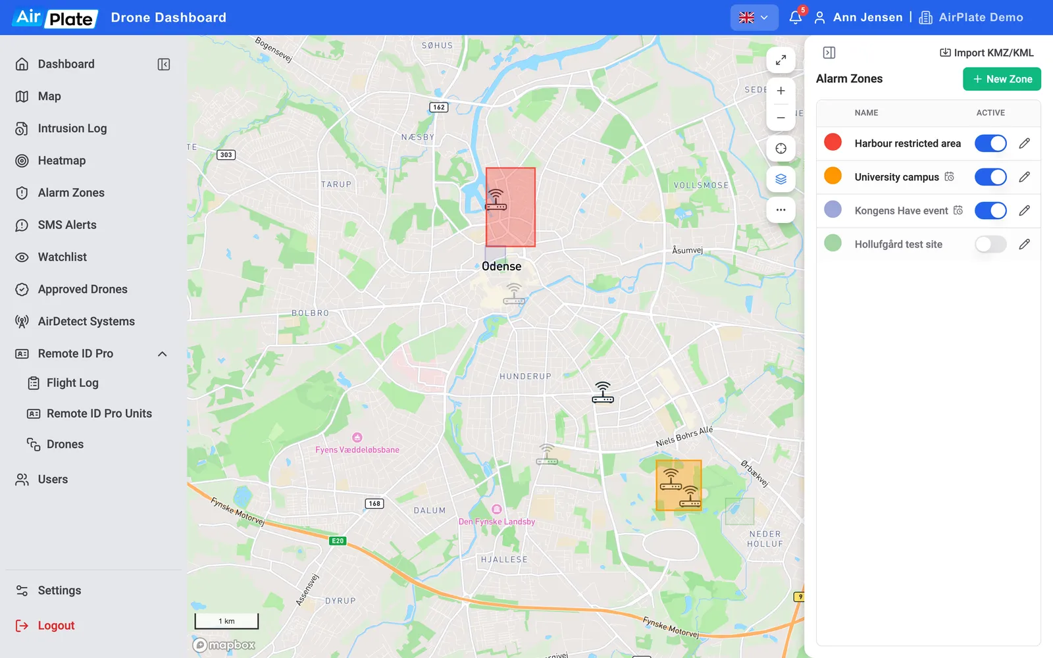Open Ann Jensen user profile
This screenshot has height=658, width=1053.
(859, 17)
